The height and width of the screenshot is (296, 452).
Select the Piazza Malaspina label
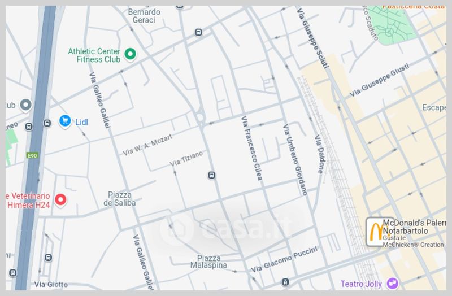point(208,262)
